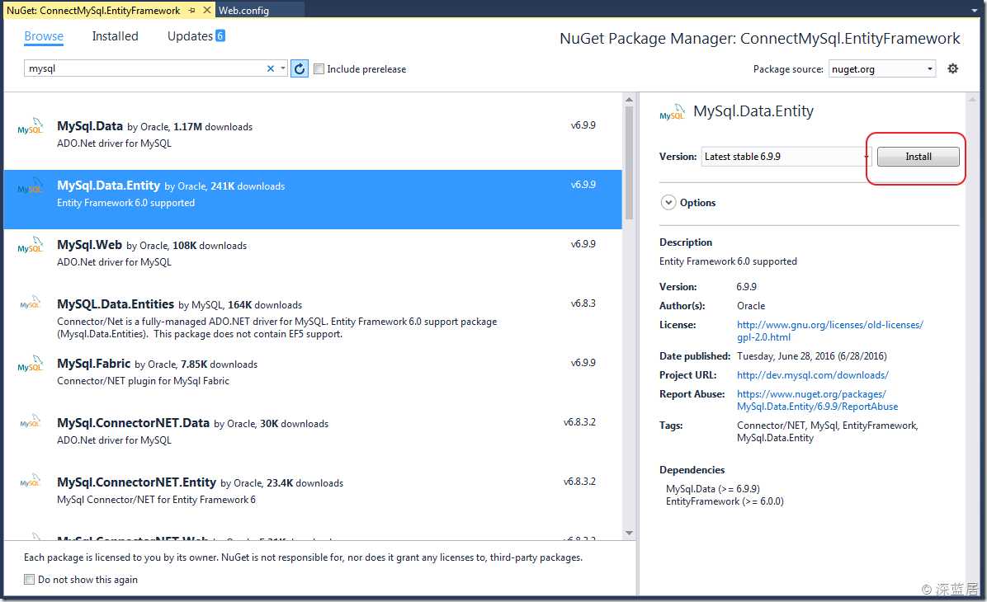Select the MySql.Data.Entity package row
Screen dimensions: 987x602
point(313,200)
